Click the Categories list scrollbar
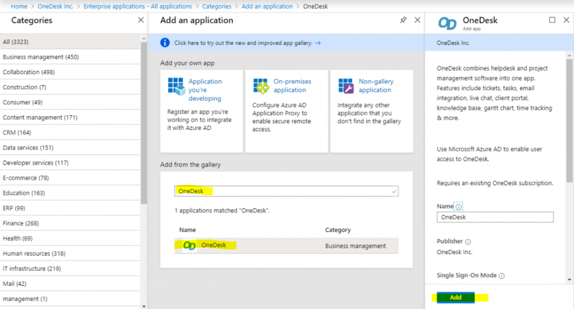The image size is (574, 309). pyautogui.click(x=144, y=123)
